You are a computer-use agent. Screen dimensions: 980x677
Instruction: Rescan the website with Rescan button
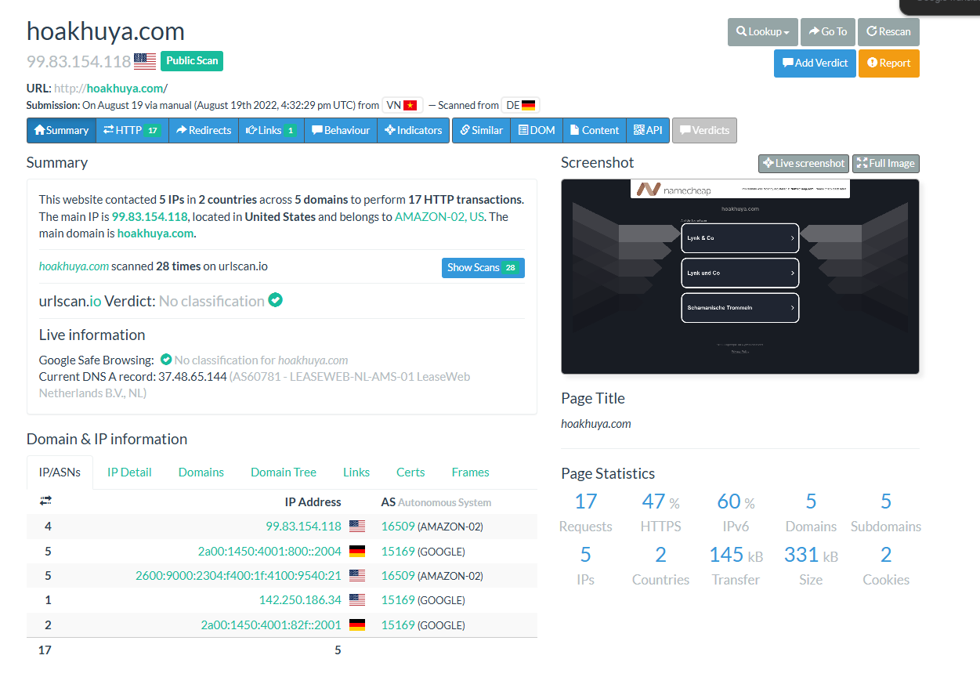888,32
